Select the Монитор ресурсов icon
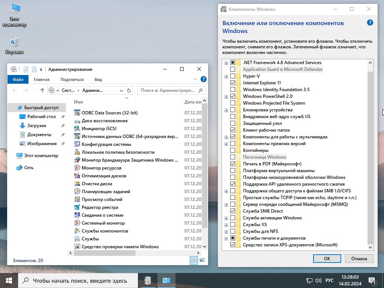Image resolution: width=384 pixels, height=288 pixels. coord(77,168)
